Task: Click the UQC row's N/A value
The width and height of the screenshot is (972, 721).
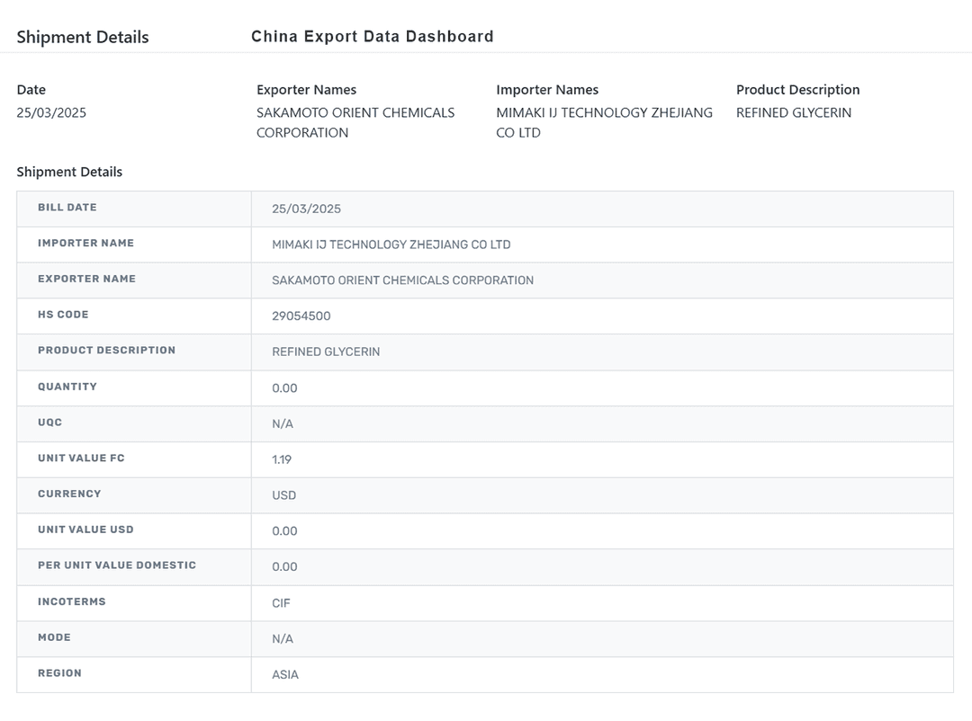Action: coord(283,424)
